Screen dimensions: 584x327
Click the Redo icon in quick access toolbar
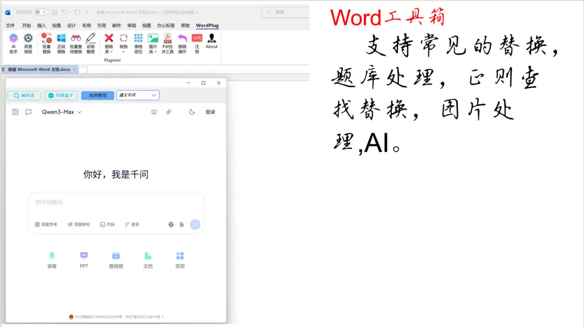point(77,12)
